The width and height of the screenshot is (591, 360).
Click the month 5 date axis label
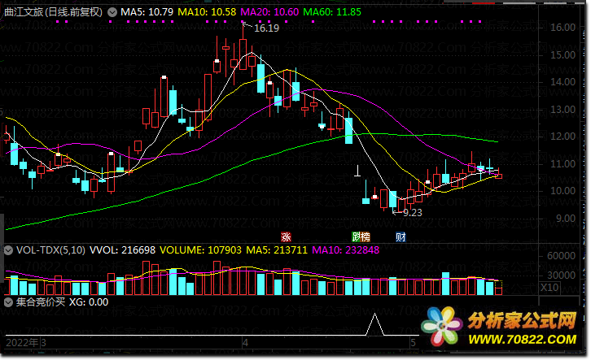[x=413, y=343]
